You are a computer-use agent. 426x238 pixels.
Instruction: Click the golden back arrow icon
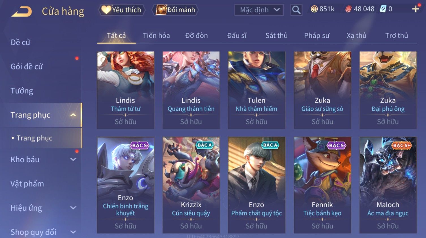[22, 11]
